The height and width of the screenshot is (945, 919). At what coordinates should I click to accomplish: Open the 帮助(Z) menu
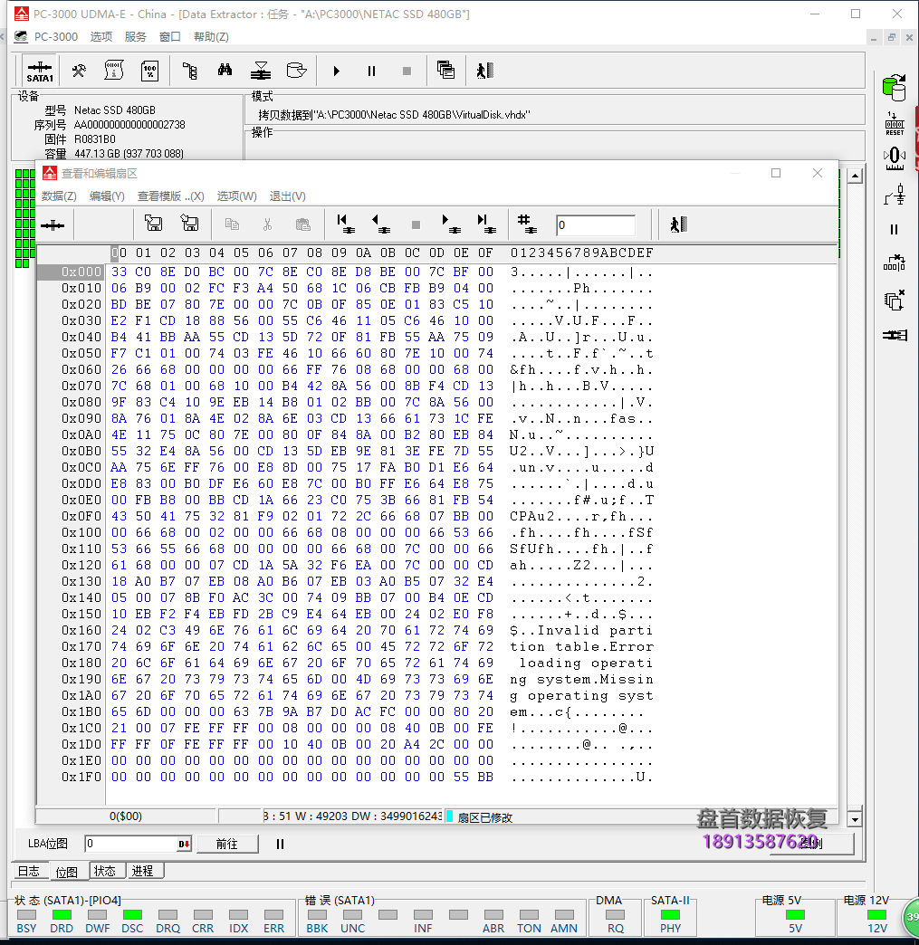210,37
